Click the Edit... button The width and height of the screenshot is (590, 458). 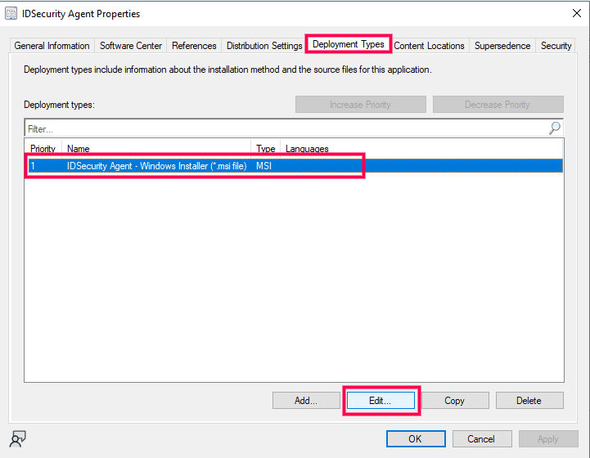(x=381, y=401)
